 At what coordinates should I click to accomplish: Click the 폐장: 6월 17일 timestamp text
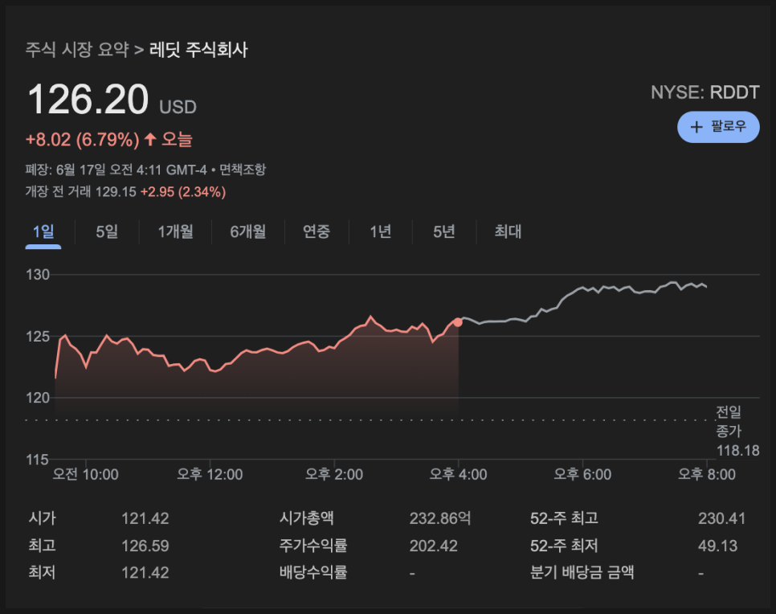tap(118, 170)
